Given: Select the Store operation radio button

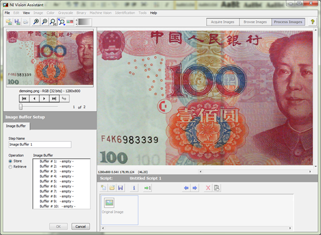Looking at the screenshot, I should pos(10,161).
